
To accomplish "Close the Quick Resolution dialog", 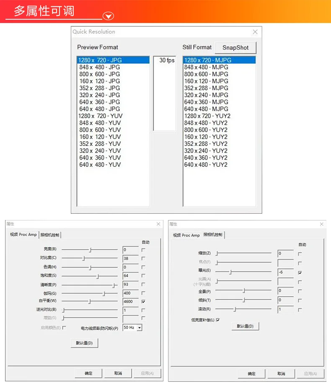I will (255, 32).
